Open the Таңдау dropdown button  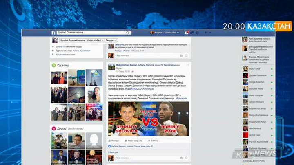click(111, 40)
